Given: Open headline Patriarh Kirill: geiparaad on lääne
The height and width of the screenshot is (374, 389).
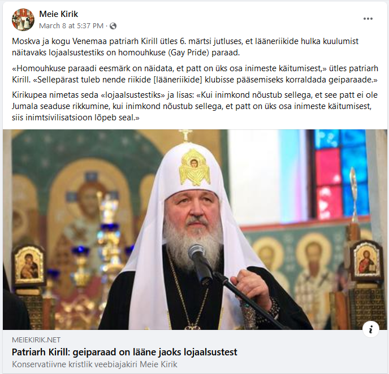Looking at the screenshot, I should (x=124, y=352).
